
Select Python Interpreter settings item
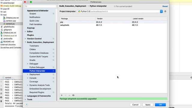coord(39,71)
